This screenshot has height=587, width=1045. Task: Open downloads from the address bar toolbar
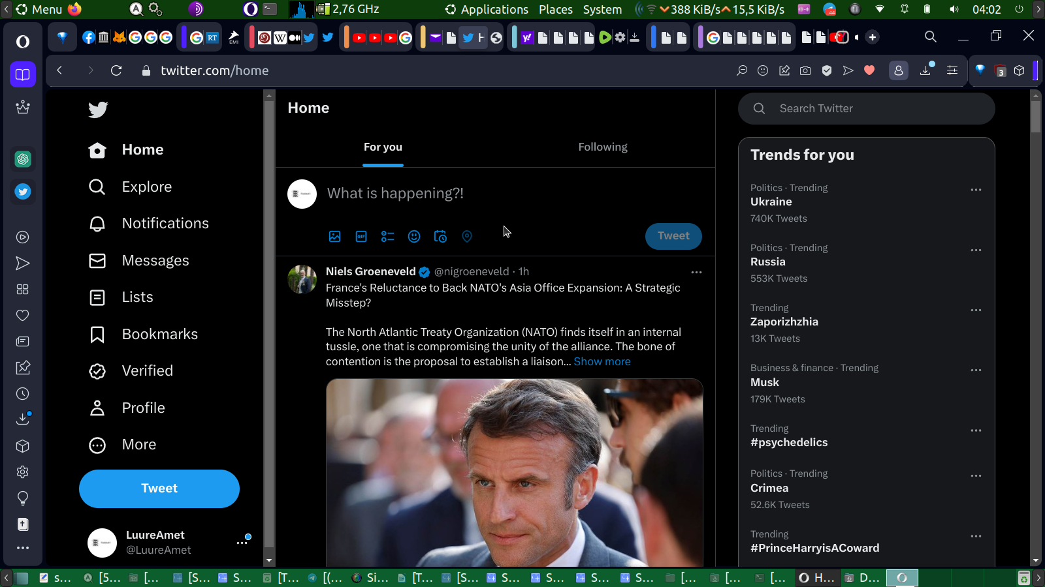[x=925, y=70]
